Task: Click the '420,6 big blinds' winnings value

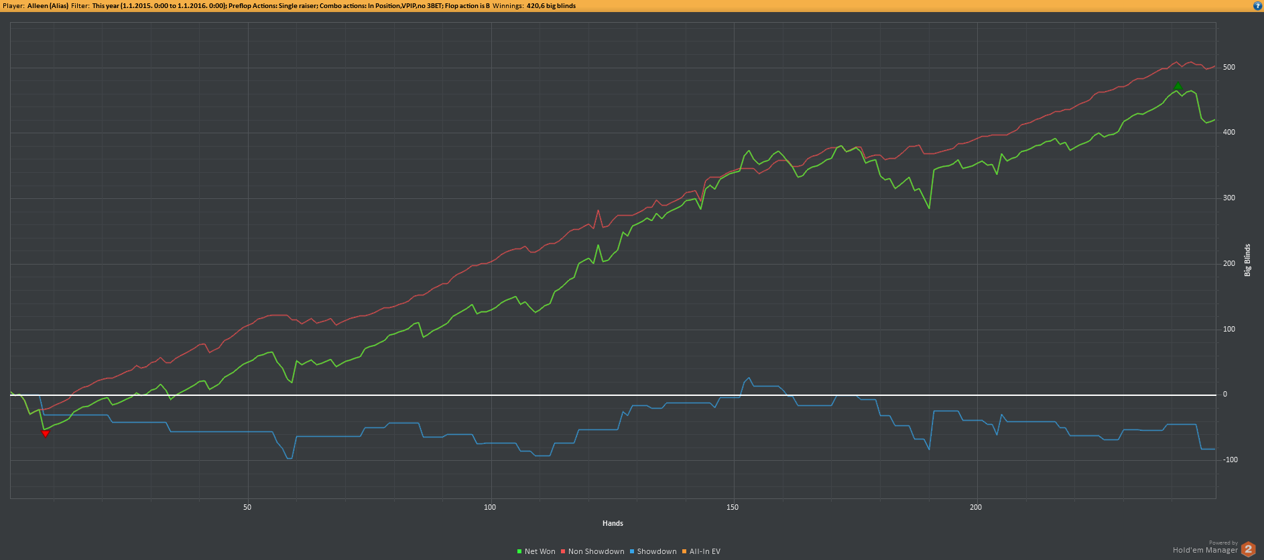Action: coord(551,6)
